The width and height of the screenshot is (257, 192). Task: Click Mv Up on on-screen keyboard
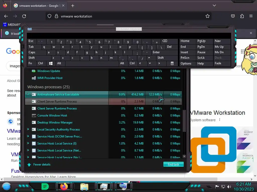click(x=222, y=47)
